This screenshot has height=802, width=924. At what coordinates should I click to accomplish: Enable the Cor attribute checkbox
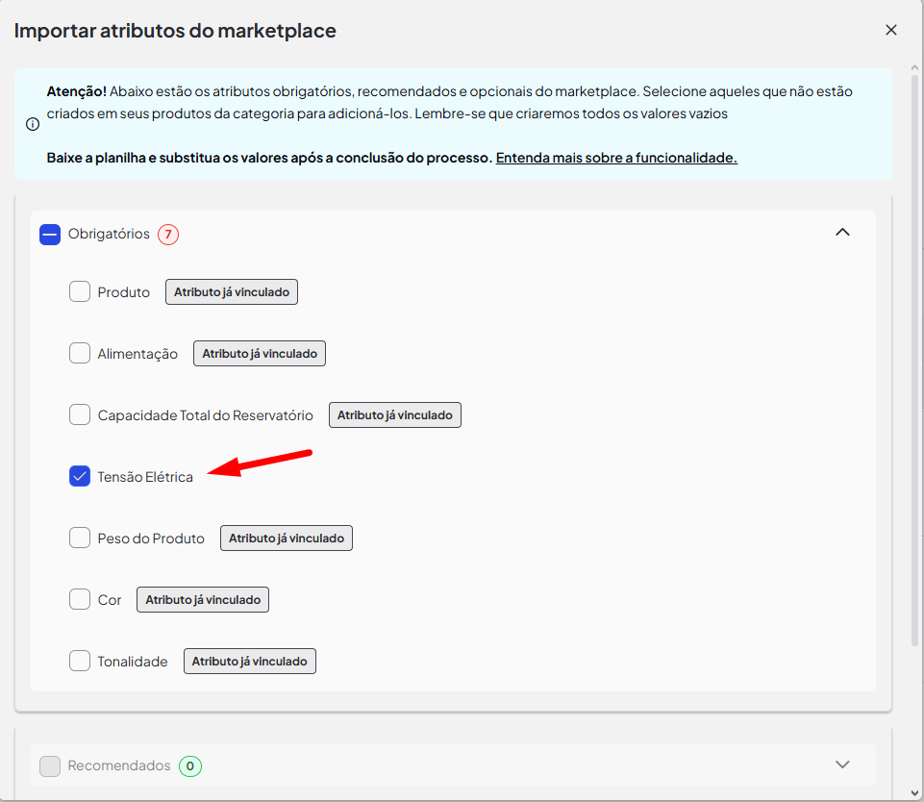tap(80, 599)
